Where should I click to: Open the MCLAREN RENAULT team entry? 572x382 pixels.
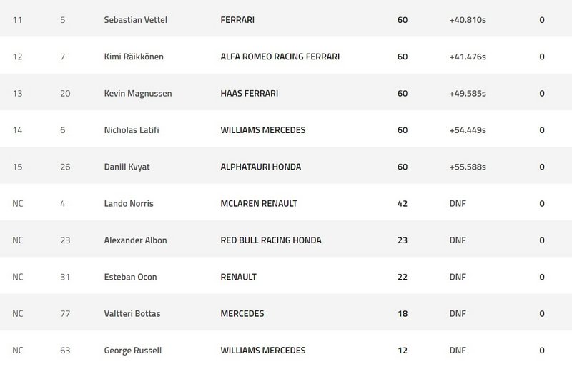pos(259,204)
